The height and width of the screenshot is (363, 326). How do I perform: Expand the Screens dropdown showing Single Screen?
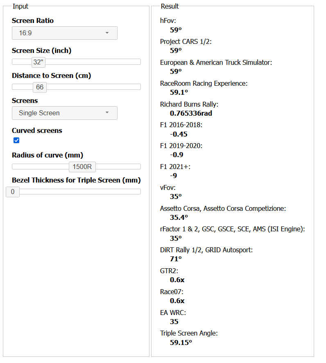point(65,113)
